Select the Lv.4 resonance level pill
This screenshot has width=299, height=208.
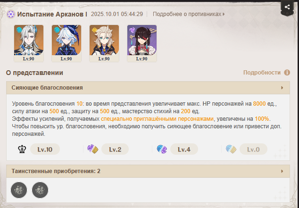[184, 150]
